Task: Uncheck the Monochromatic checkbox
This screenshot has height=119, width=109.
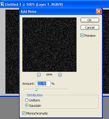Action: pos(24,113)
